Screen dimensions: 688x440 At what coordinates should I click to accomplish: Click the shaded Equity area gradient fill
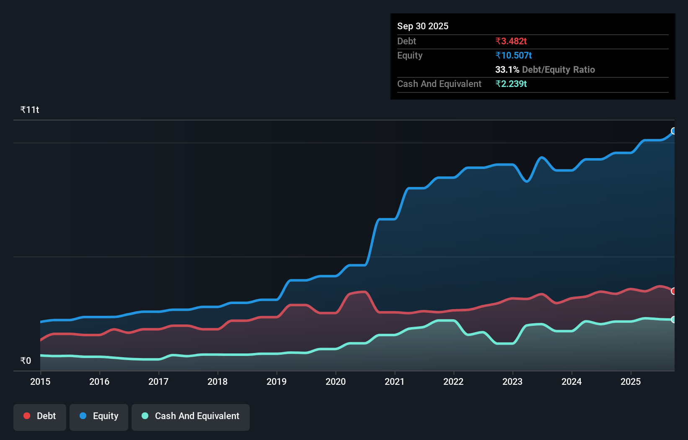click(503, 230)
